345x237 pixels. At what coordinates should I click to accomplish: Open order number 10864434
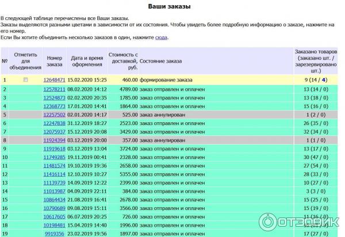(x=55, y=200)
